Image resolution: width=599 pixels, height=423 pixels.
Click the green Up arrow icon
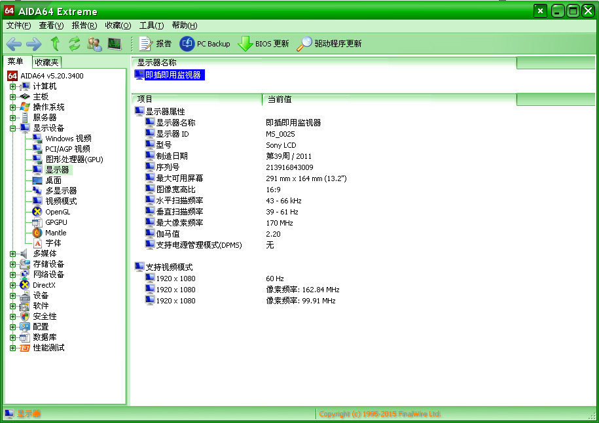click(56, 44)
